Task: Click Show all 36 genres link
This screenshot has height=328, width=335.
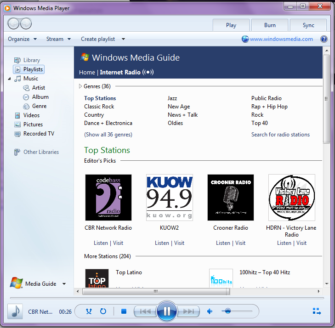Action: click(x=108, y=135)
